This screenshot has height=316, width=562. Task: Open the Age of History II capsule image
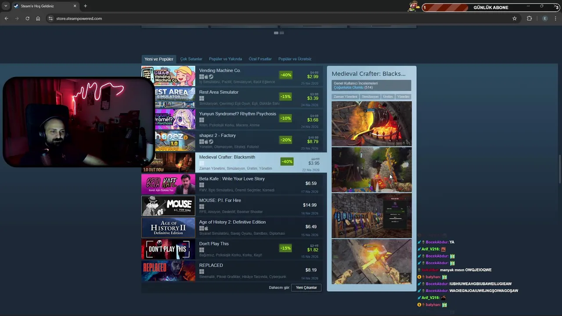coord(168,227)
